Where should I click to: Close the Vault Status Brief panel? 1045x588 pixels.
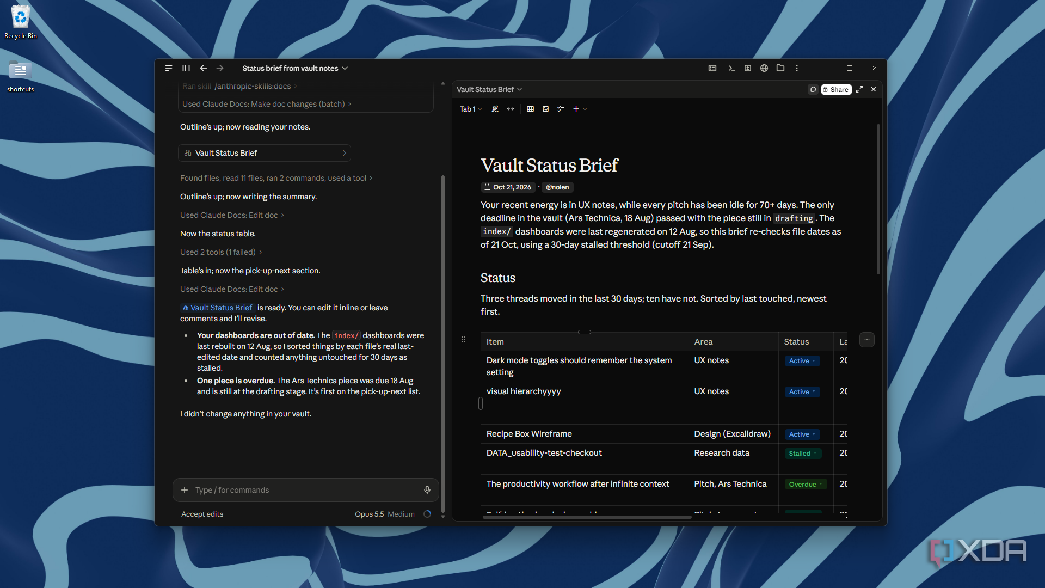point(874,89)
